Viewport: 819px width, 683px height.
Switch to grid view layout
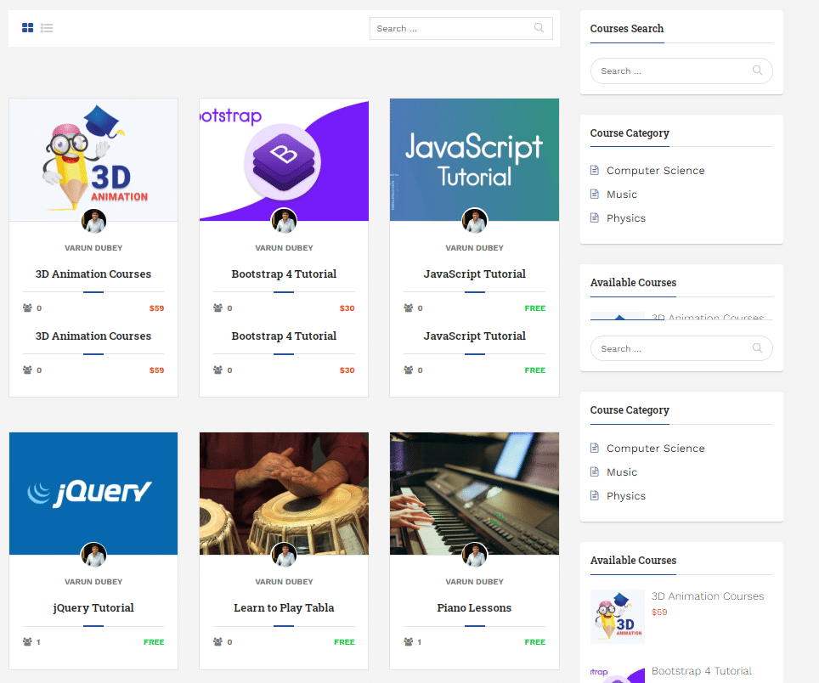pyautogui.click(x=27, y=27)
